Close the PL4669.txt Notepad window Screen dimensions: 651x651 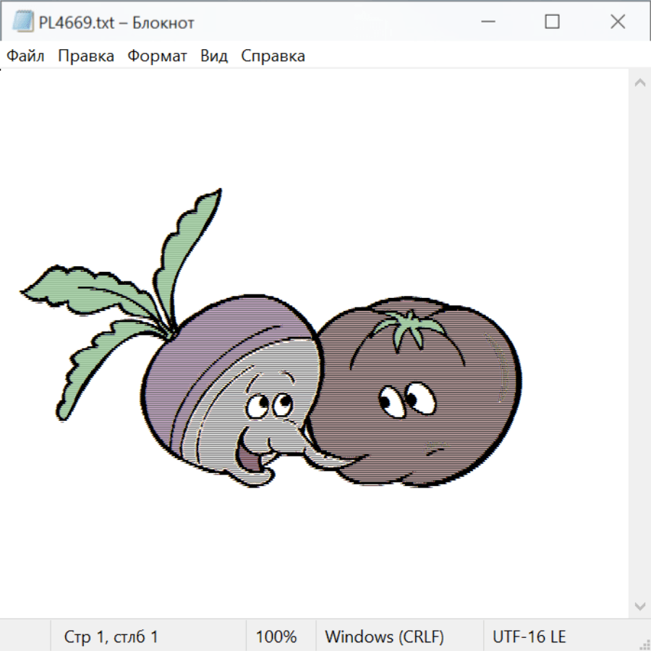tap(617, 22)
